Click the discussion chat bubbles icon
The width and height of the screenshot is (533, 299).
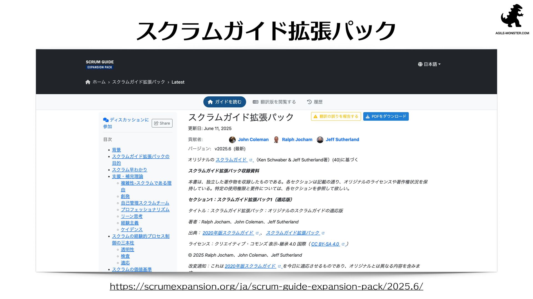[x=106, y=120]
